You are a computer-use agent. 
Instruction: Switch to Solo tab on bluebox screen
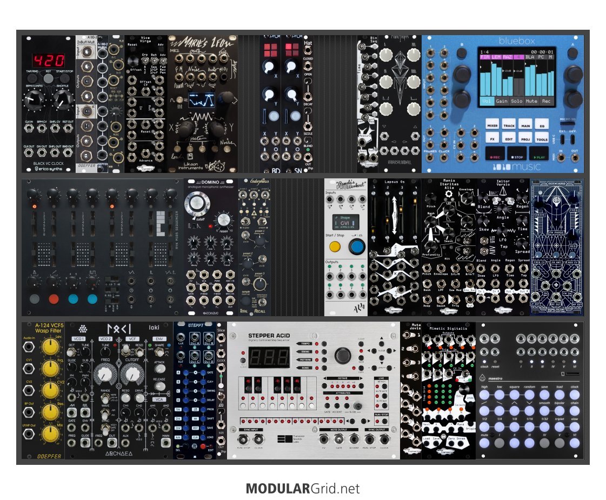click(517, 101)
